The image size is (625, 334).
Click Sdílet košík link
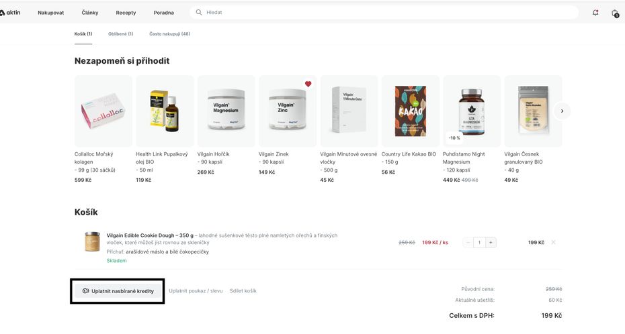tap(243, 291)
